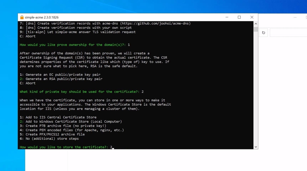Screen dimensions: 307x171
Task: Click 'C: Abort' under key pair options
Action: click(x=28, y=83)
